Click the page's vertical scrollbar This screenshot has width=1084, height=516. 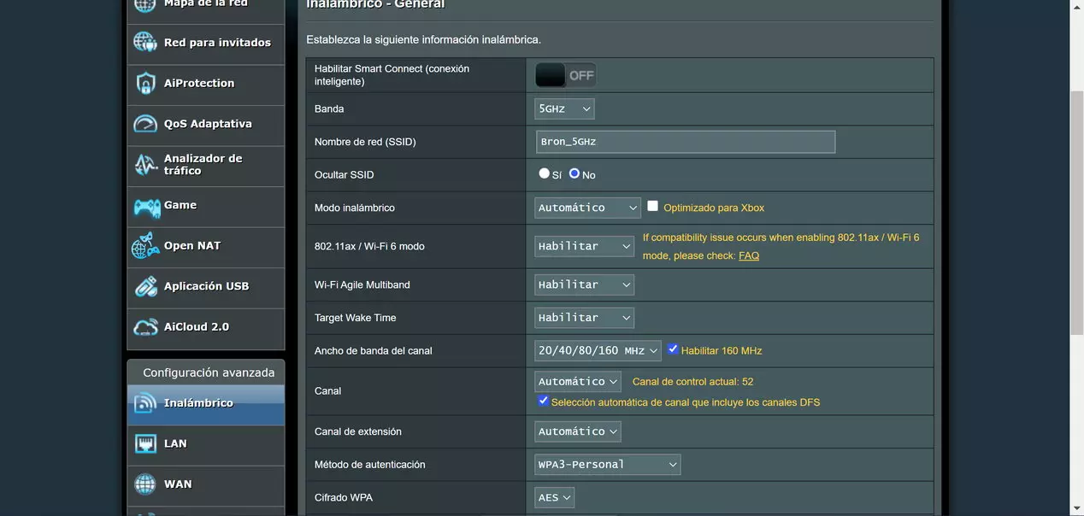pos(1075,256)
